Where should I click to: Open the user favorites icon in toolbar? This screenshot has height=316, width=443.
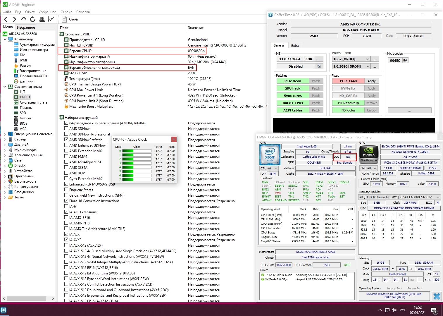point(42,19)
